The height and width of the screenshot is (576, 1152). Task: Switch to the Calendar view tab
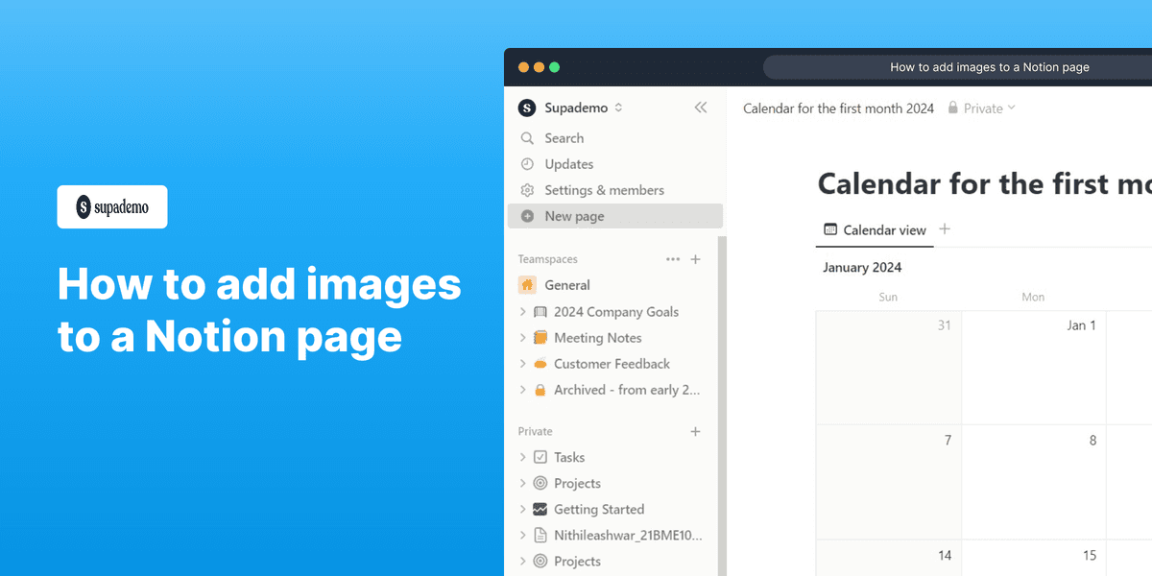pos(875,230)
